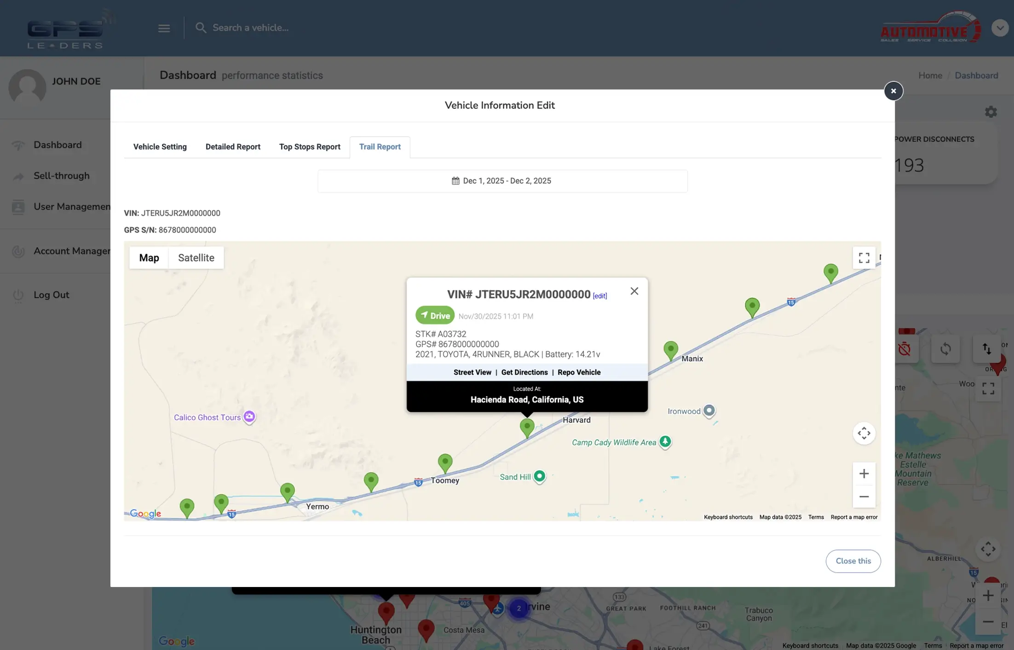This screenshot has width=1014, height=650.
Task: Expand the account dropdown arrow
Action: click(x=999, y=28)
